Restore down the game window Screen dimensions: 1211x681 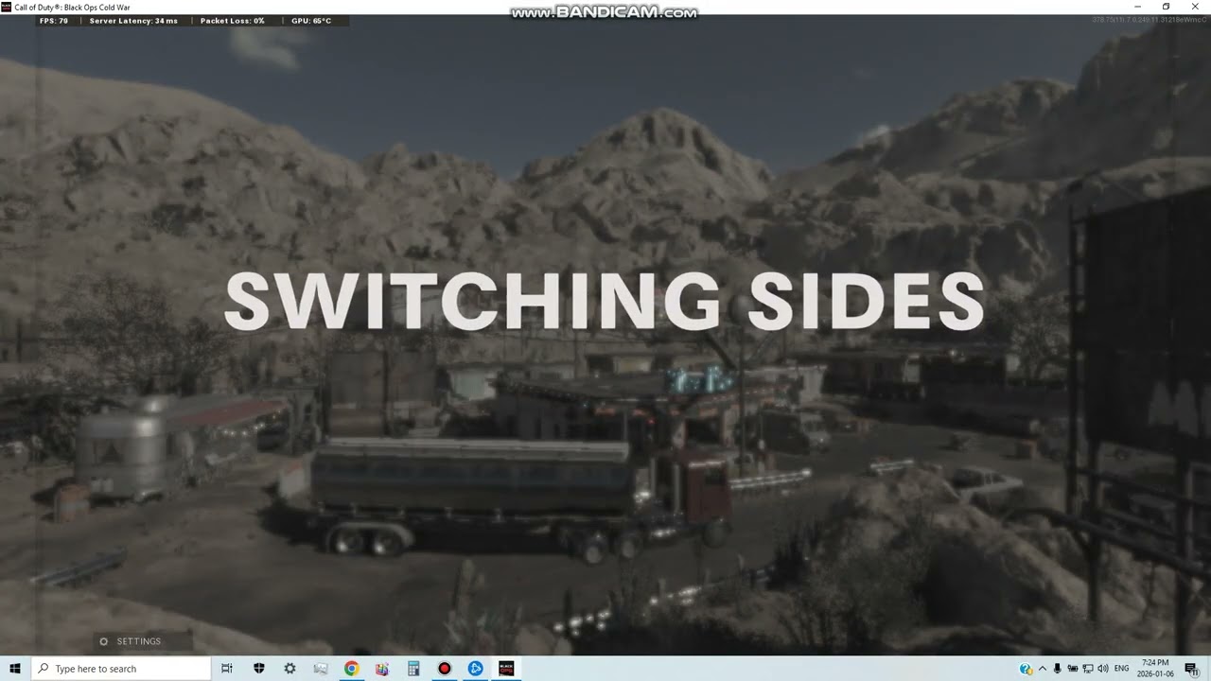(1166, 7)
